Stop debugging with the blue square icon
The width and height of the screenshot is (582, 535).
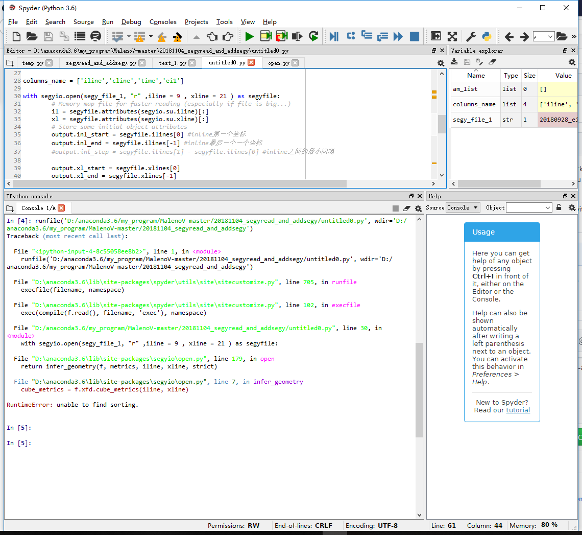pos(414,36)
